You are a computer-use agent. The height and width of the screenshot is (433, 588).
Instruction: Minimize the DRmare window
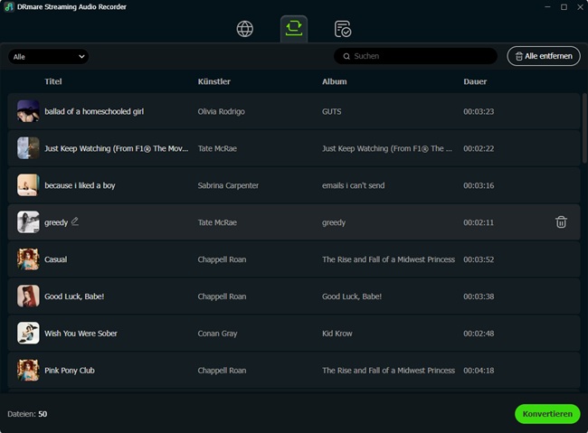click(547, 6)
